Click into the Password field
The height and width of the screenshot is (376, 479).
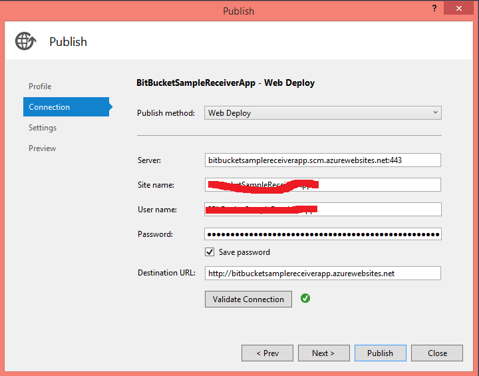[323, 234]
